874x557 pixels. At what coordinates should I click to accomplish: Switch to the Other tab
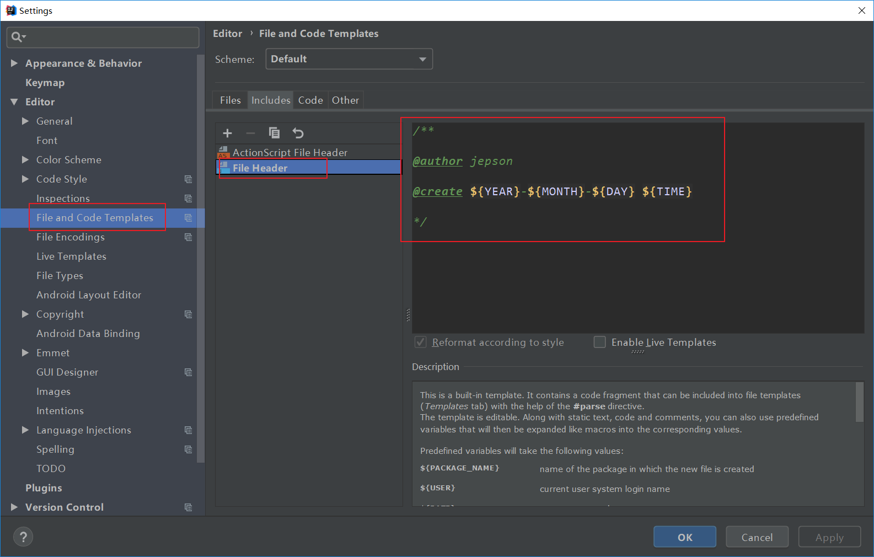coord(345,100)
